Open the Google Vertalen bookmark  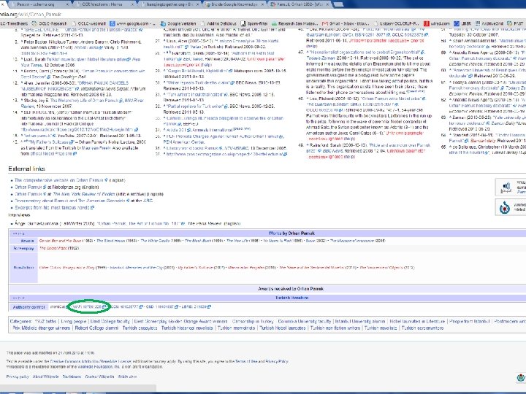coord(178,23)
